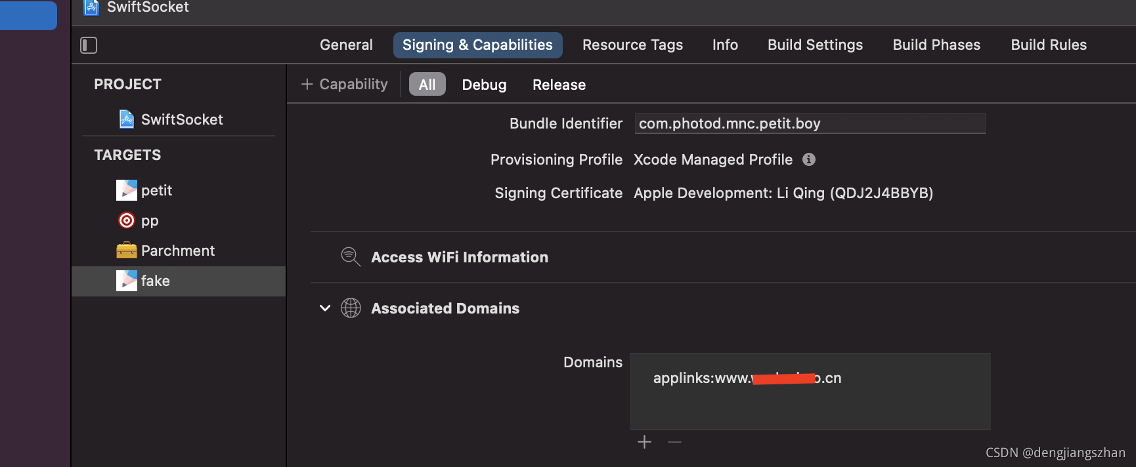Viewport: 1136px width, 467px height.
Task: Select the Release configuration filter
Action: (559, 85)
